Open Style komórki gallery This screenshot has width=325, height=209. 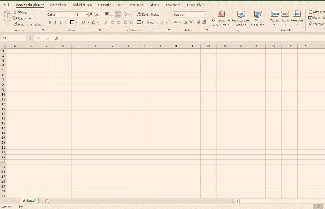[258, 18]
